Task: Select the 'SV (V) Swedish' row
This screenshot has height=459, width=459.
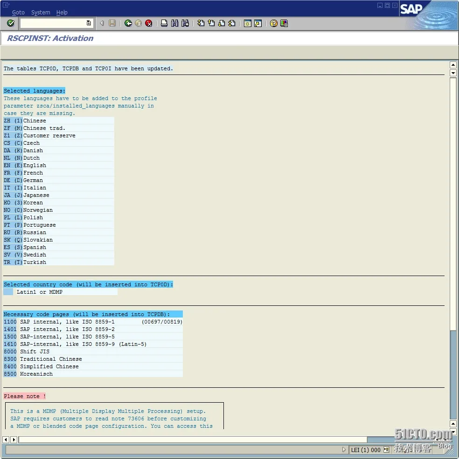Action: click(x=59, y=255)
